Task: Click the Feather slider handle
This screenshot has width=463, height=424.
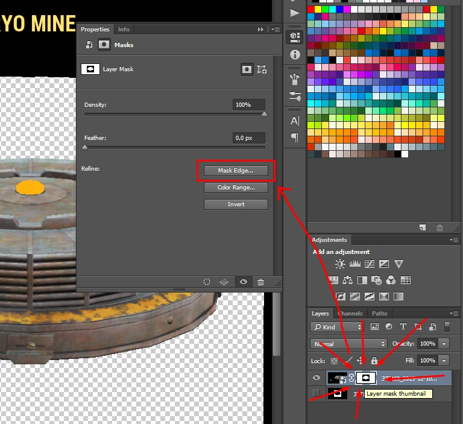Action: pyautogui.click(x=85, y=147)
